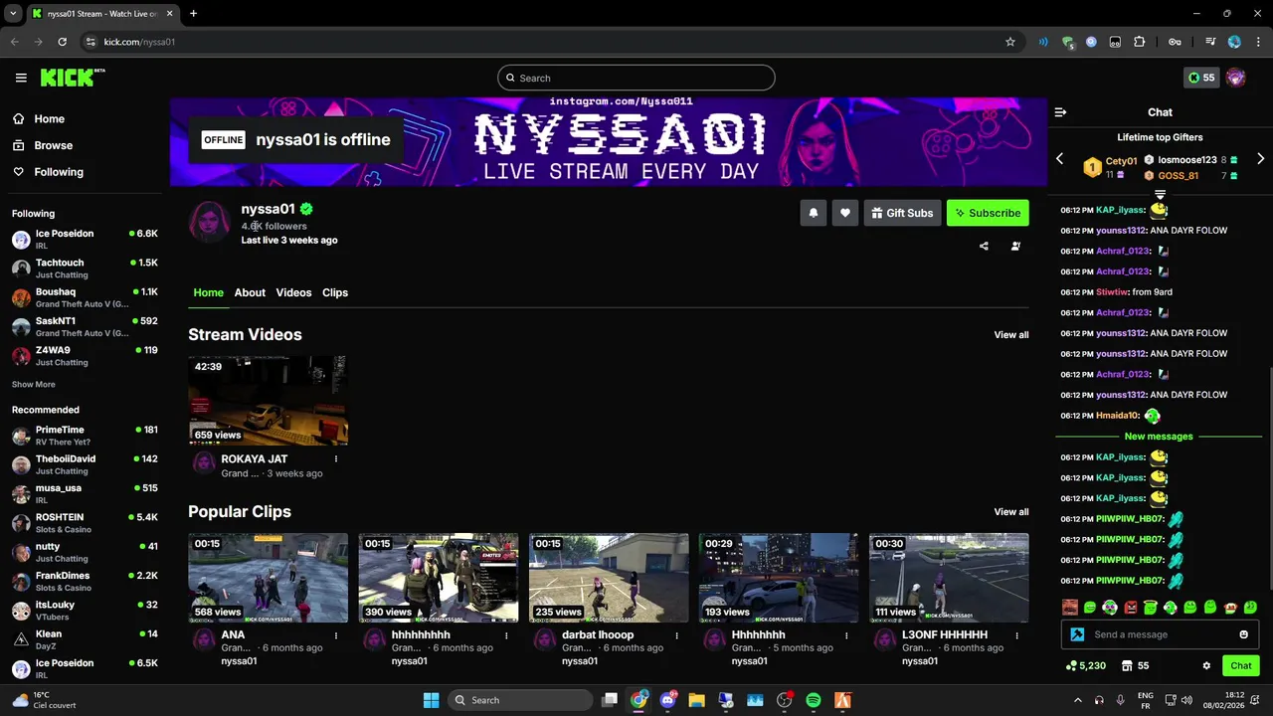
Task: Open the ANA clip thumbnail
Action: tap(268, 578)
